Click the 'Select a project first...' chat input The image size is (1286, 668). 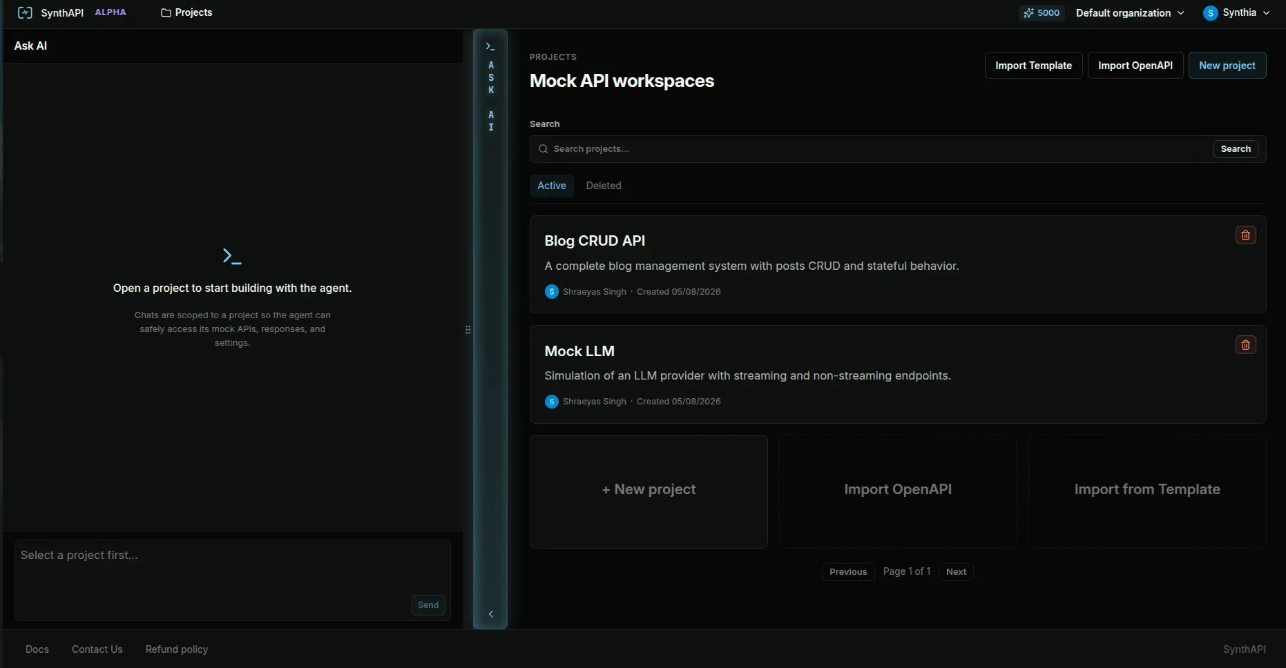[x=233, y=580]
